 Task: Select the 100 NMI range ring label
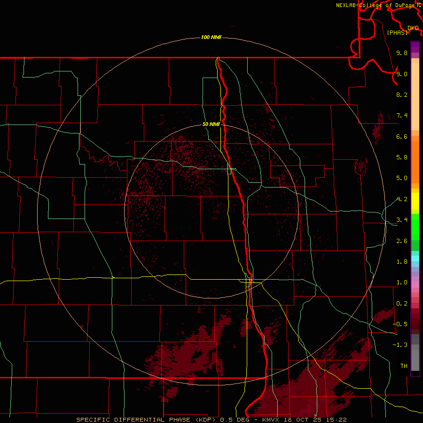211,37
